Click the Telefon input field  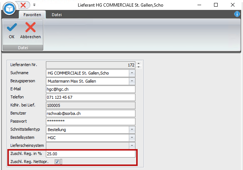tap(91, 97)
